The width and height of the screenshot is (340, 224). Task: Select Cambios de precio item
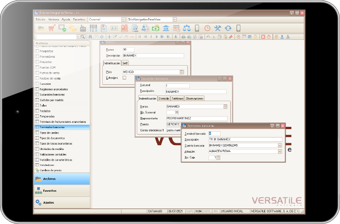(x=50, y=170)
